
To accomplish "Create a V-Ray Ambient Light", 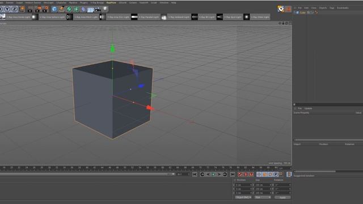I will [x=176, y=17].
